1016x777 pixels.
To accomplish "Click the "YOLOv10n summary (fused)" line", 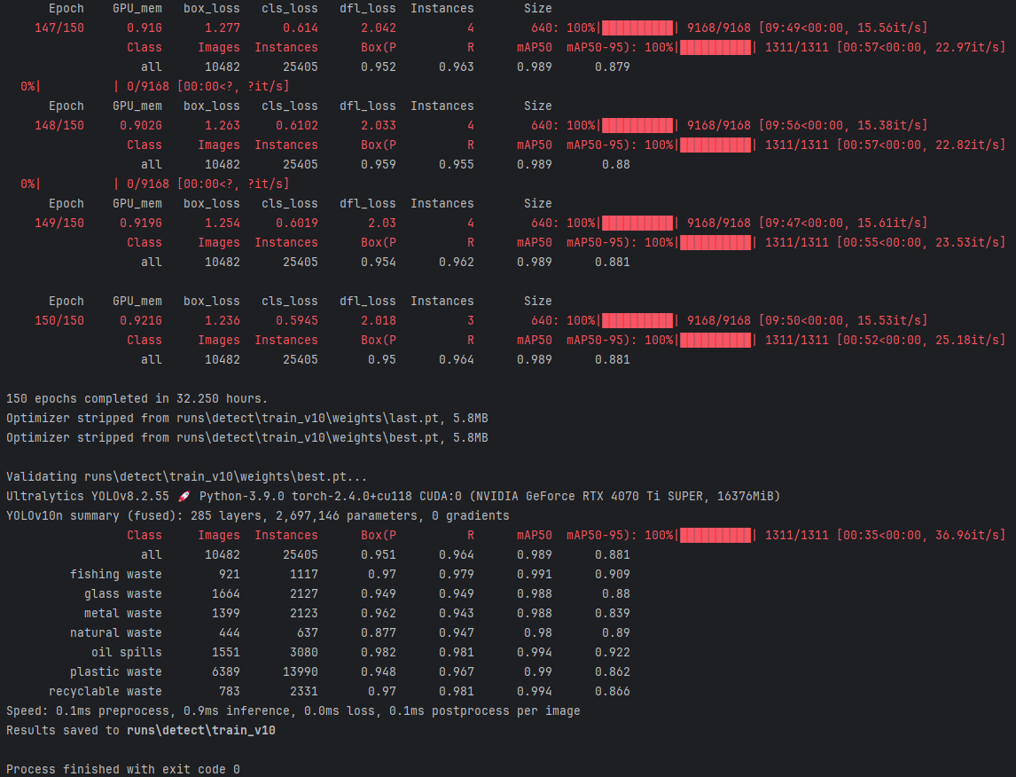I will pyautogui.click(x=257, y=515).
